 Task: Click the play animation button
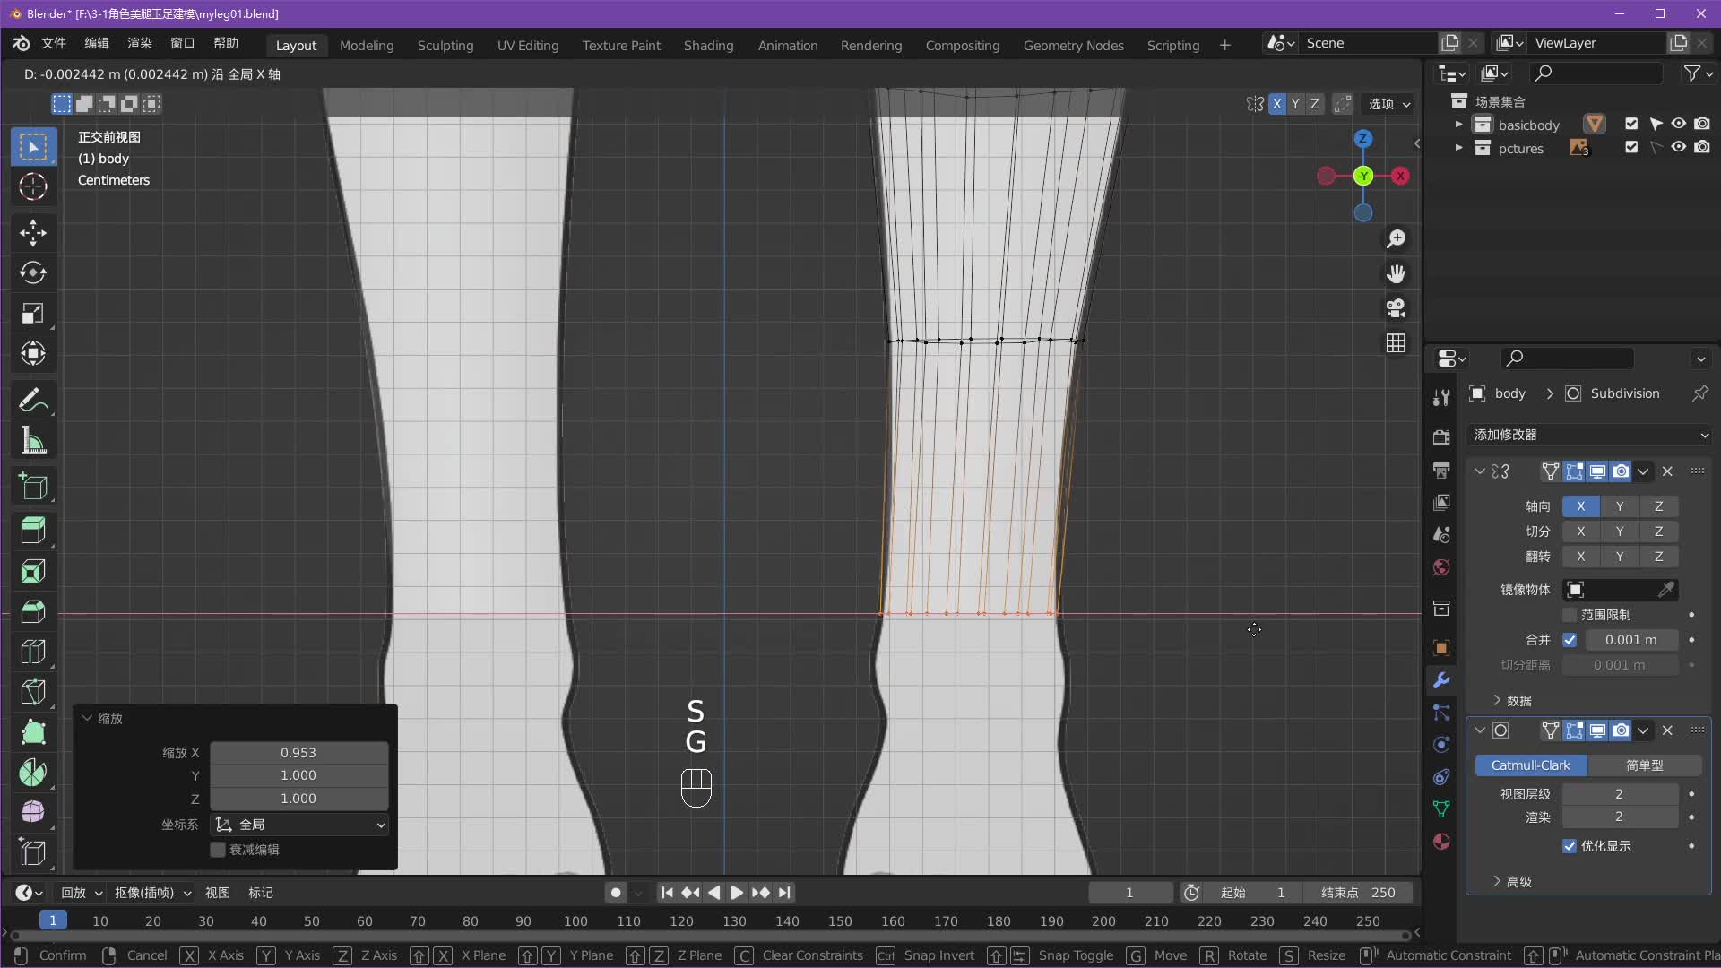(736, 893)
